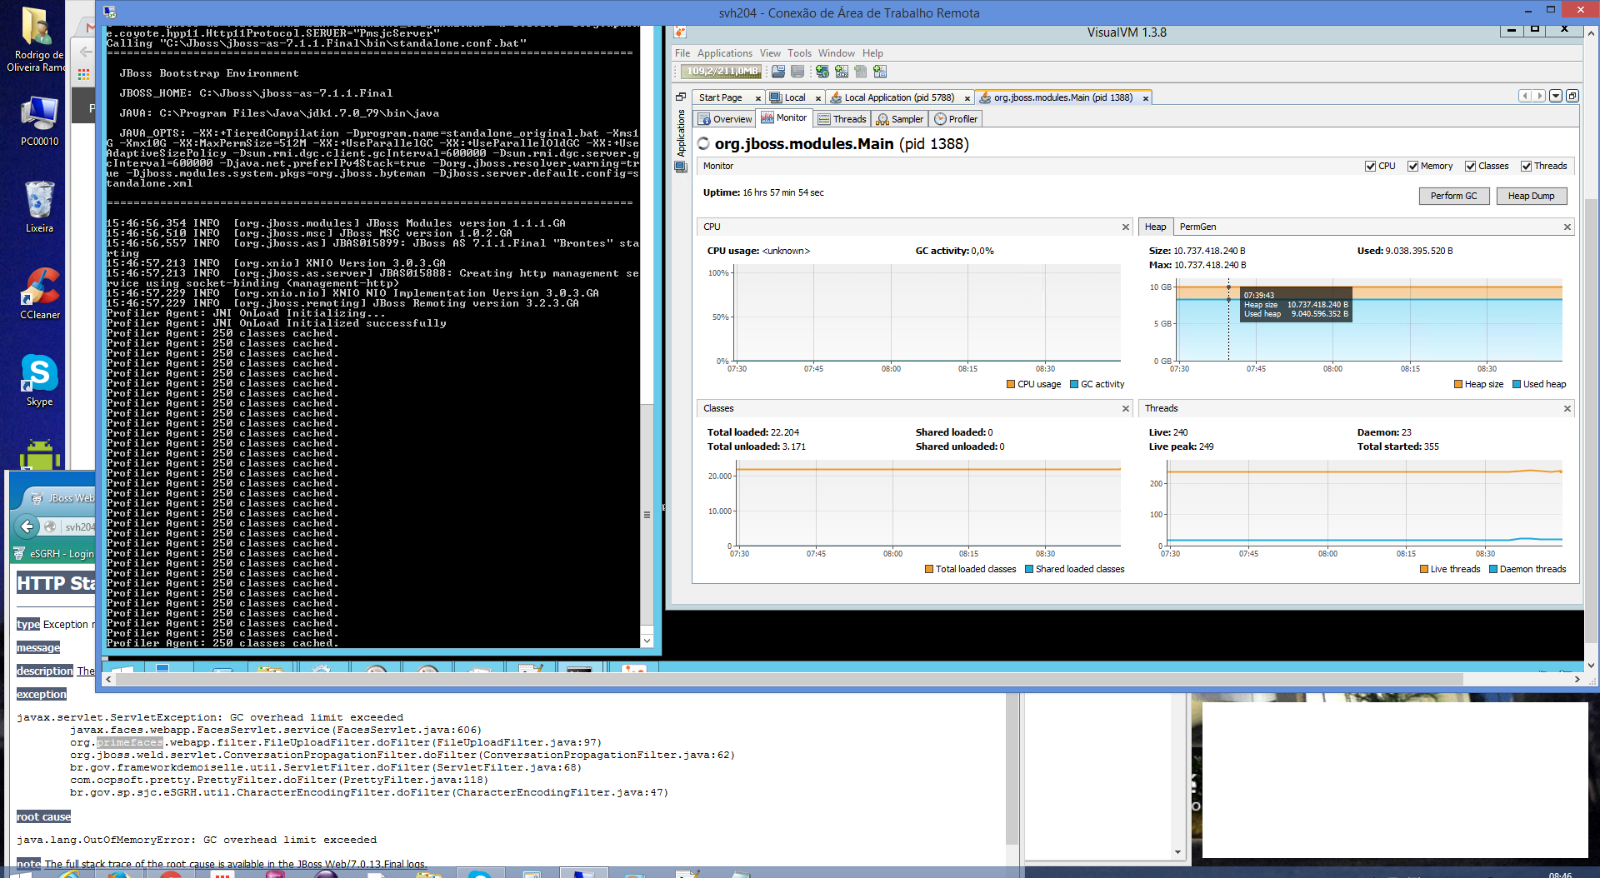1600x878 pixels.
Task: Click the console scrollbar down arrow
Action: point(647,641)
